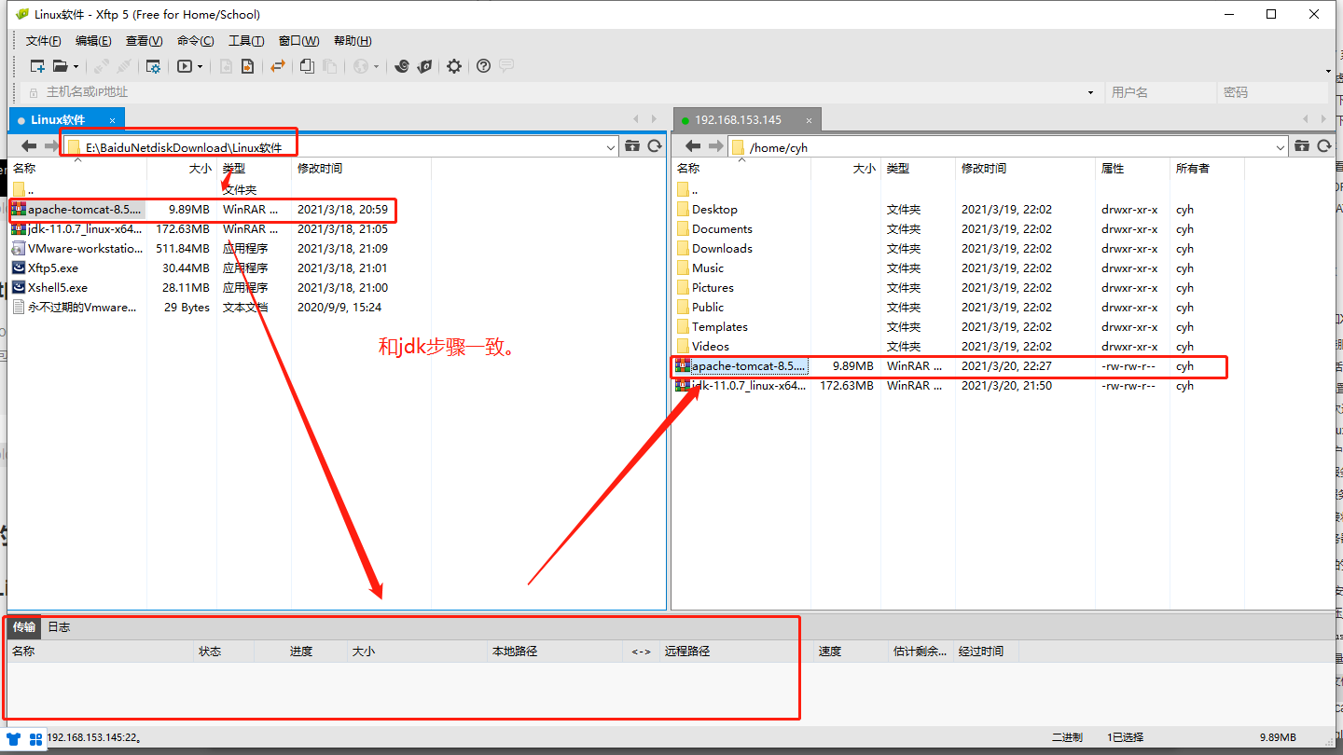Open Downloads folder on the remote server
Screen dimensions: 1343x755
(x=722, y=248)
